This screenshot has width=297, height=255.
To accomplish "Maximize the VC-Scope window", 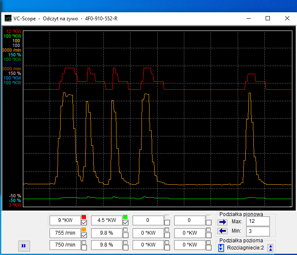I will [x=268, y=19].
